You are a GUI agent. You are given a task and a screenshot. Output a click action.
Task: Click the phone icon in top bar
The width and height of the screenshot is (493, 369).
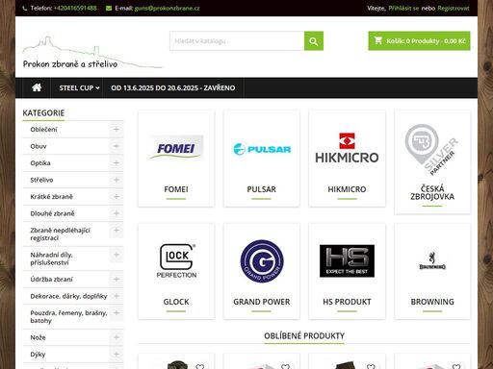[x=25, y=9]
